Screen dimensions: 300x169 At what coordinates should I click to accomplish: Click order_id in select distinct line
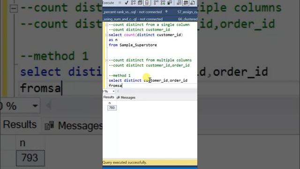click(179, 80)
